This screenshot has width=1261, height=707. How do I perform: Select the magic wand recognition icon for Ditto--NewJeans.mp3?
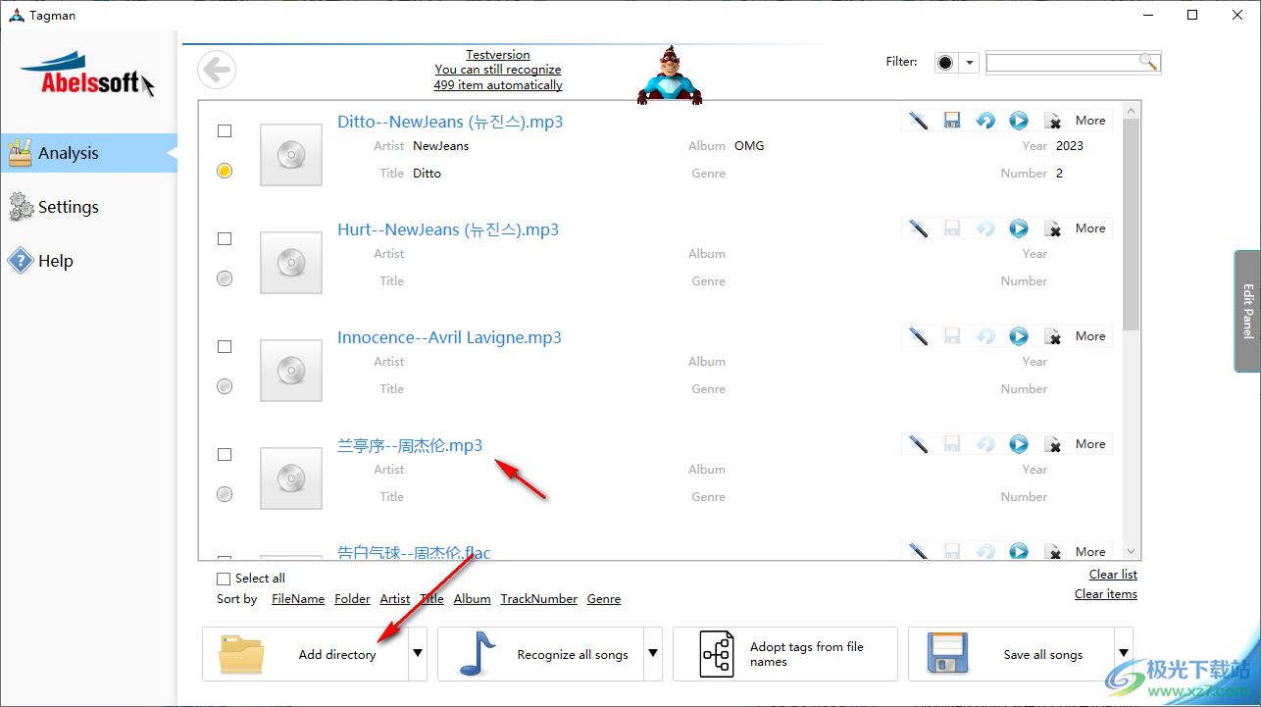(917, 120)
